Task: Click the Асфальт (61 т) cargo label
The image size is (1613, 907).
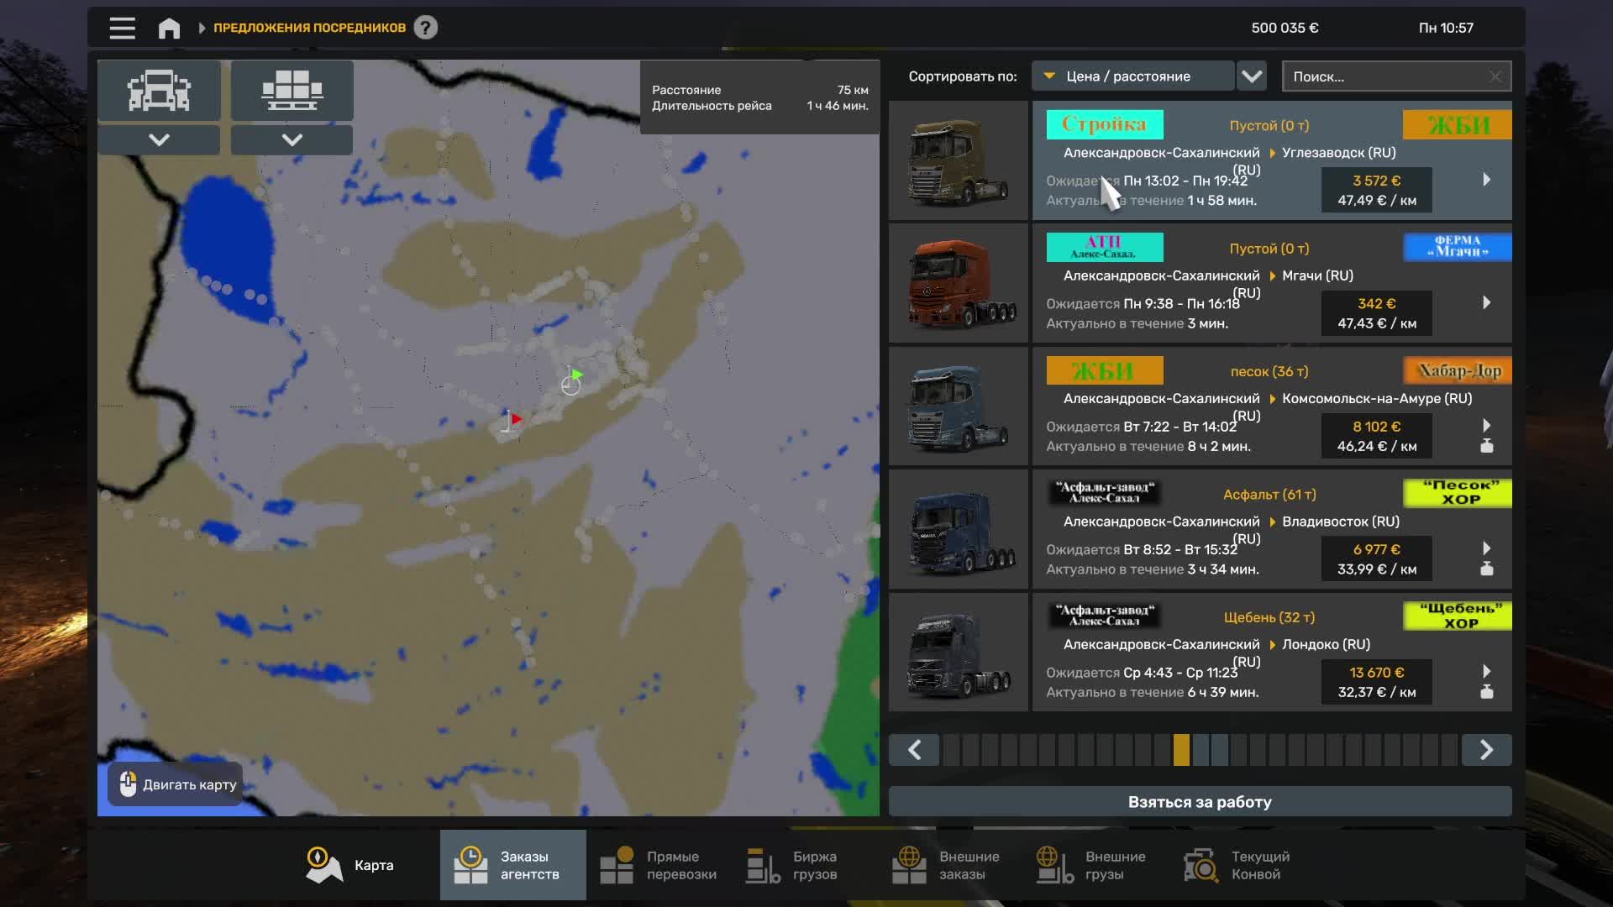Action: [x=1269, y=495]
